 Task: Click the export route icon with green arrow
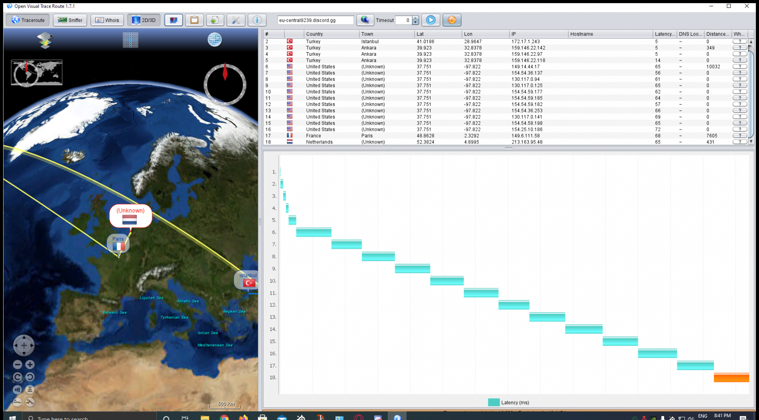click(x=215, y=20)
